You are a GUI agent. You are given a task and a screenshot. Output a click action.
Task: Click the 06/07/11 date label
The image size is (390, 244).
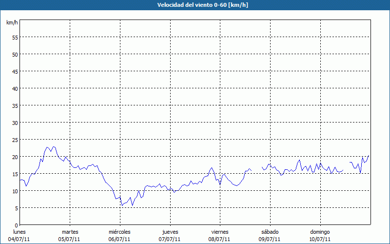[x=119, y=239]
